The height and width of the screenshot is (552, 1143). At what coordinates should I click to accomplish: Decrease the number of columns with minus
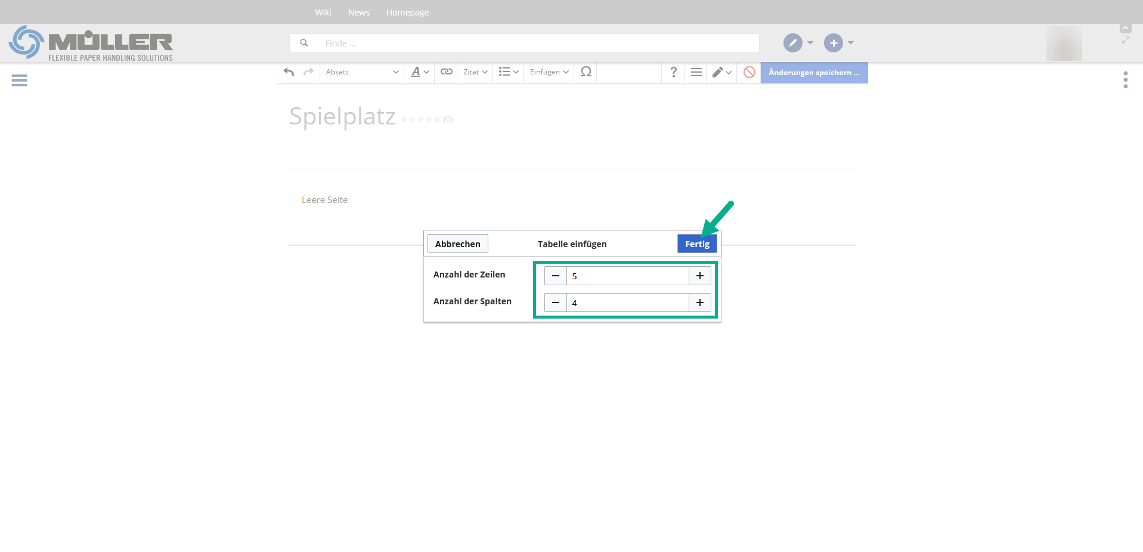[x=556, y=302]
